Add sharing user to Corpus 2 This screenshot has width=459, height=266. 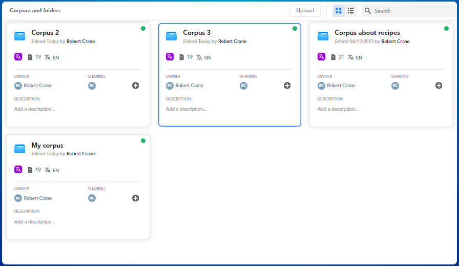(x=136, y=86)
